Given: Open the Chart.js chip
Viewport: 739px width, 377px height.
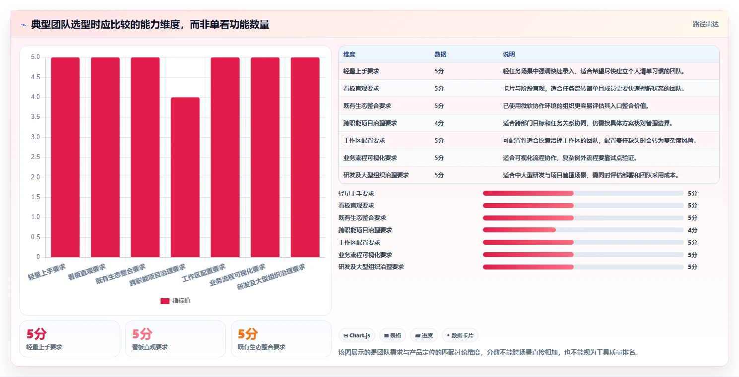Looking at the screenshot, I should 357,335.
